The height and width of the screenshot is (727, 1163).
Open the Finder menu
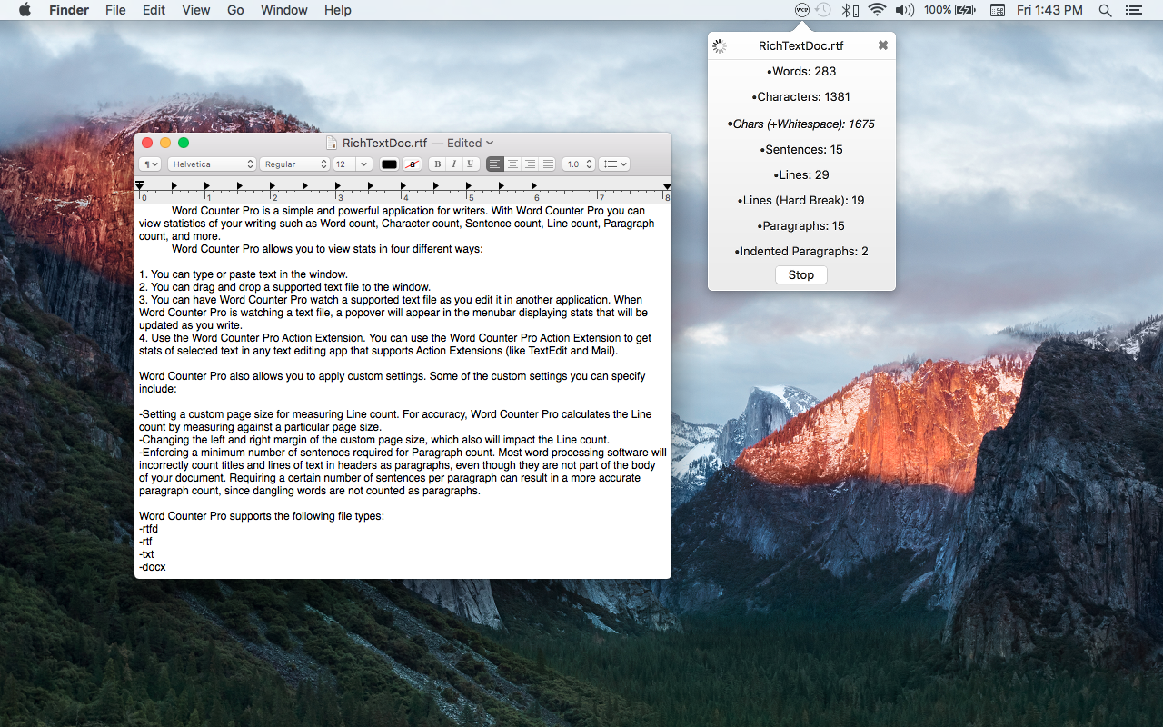69,10
